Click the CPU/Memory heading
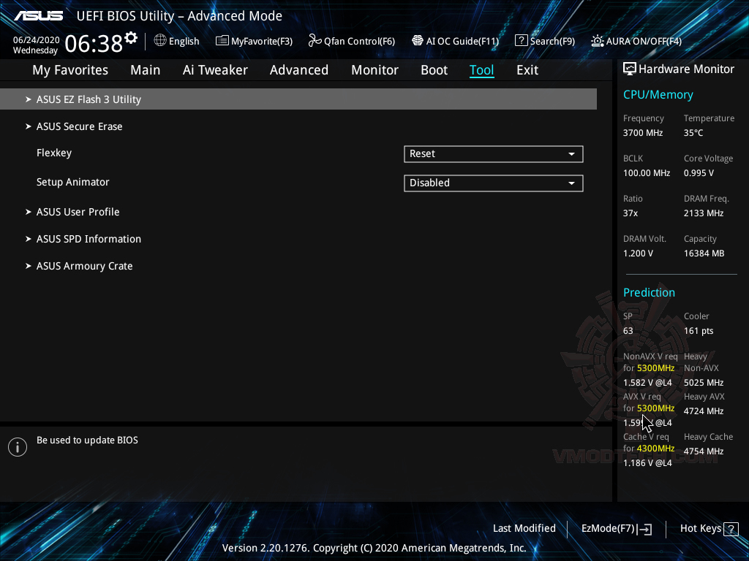 point(658,95)
